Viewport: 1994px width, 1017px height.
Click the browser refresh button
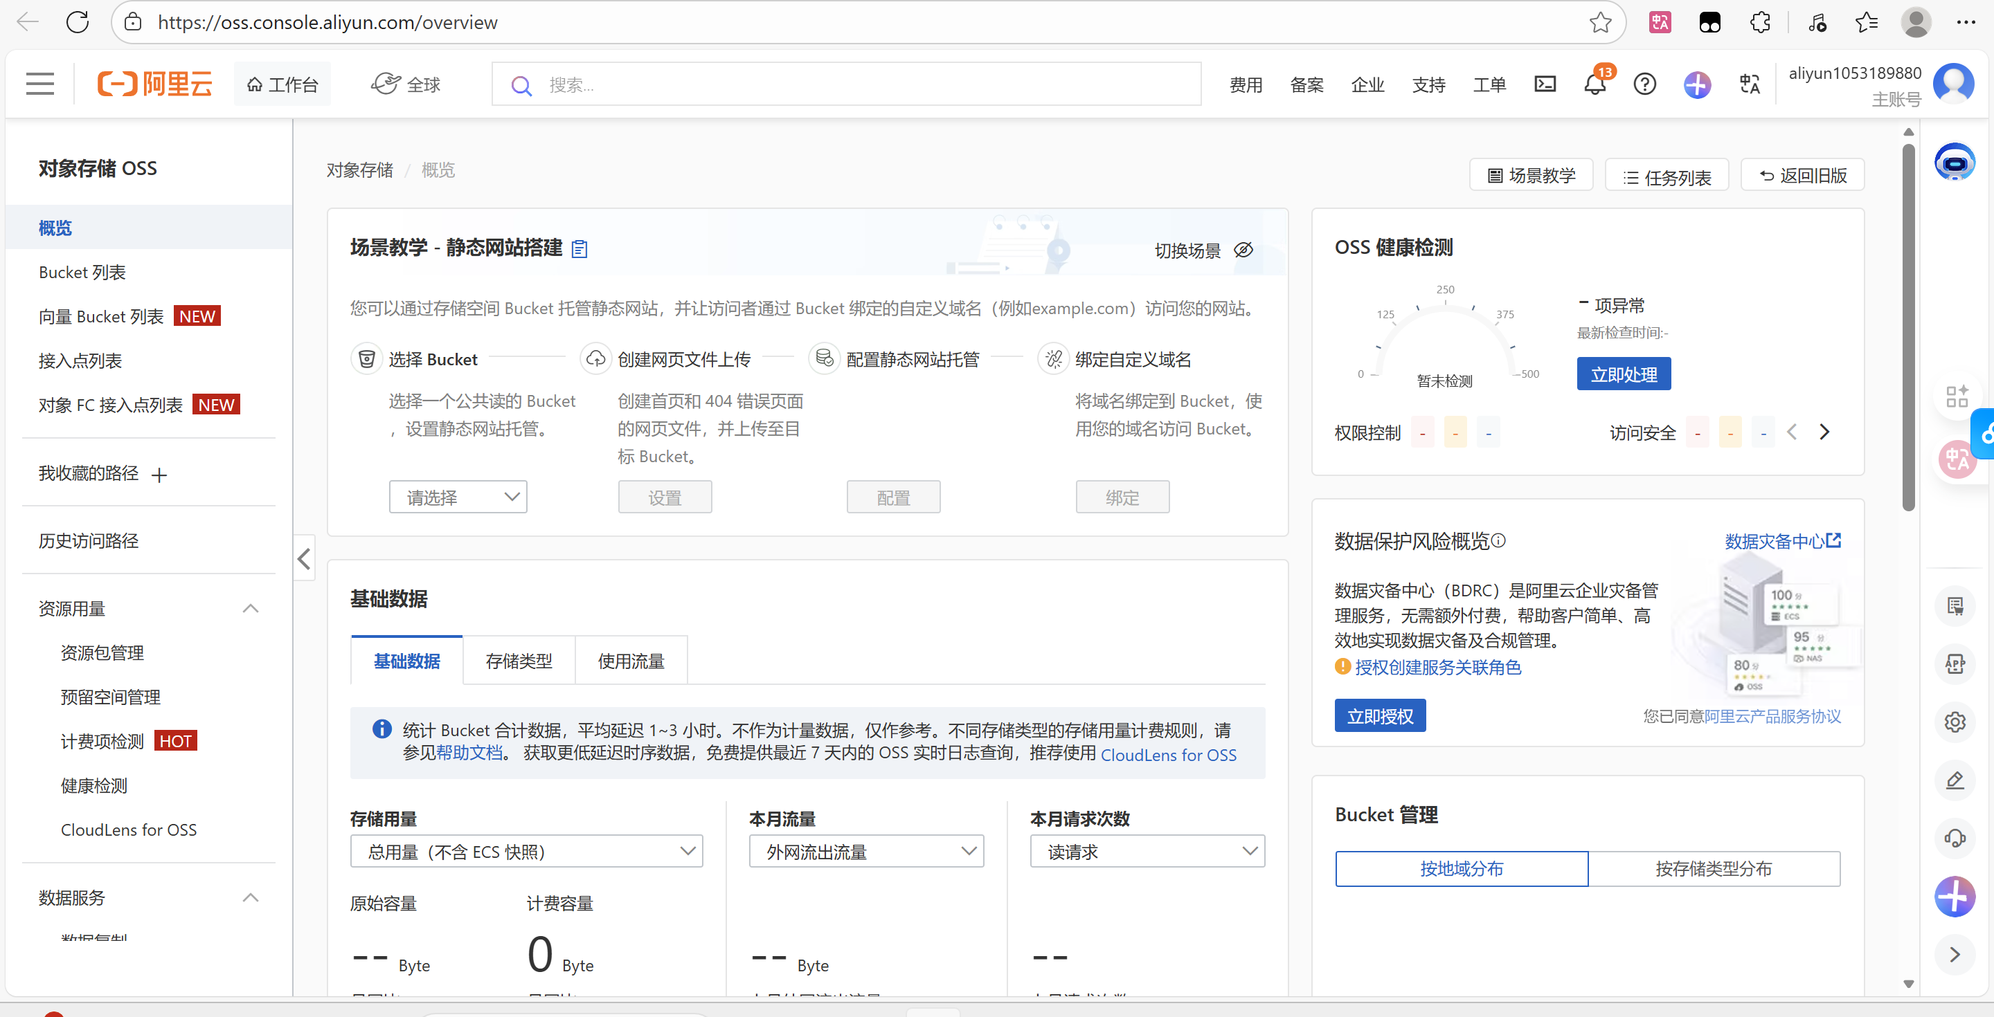pyautogui.click(x=78, y=21)
